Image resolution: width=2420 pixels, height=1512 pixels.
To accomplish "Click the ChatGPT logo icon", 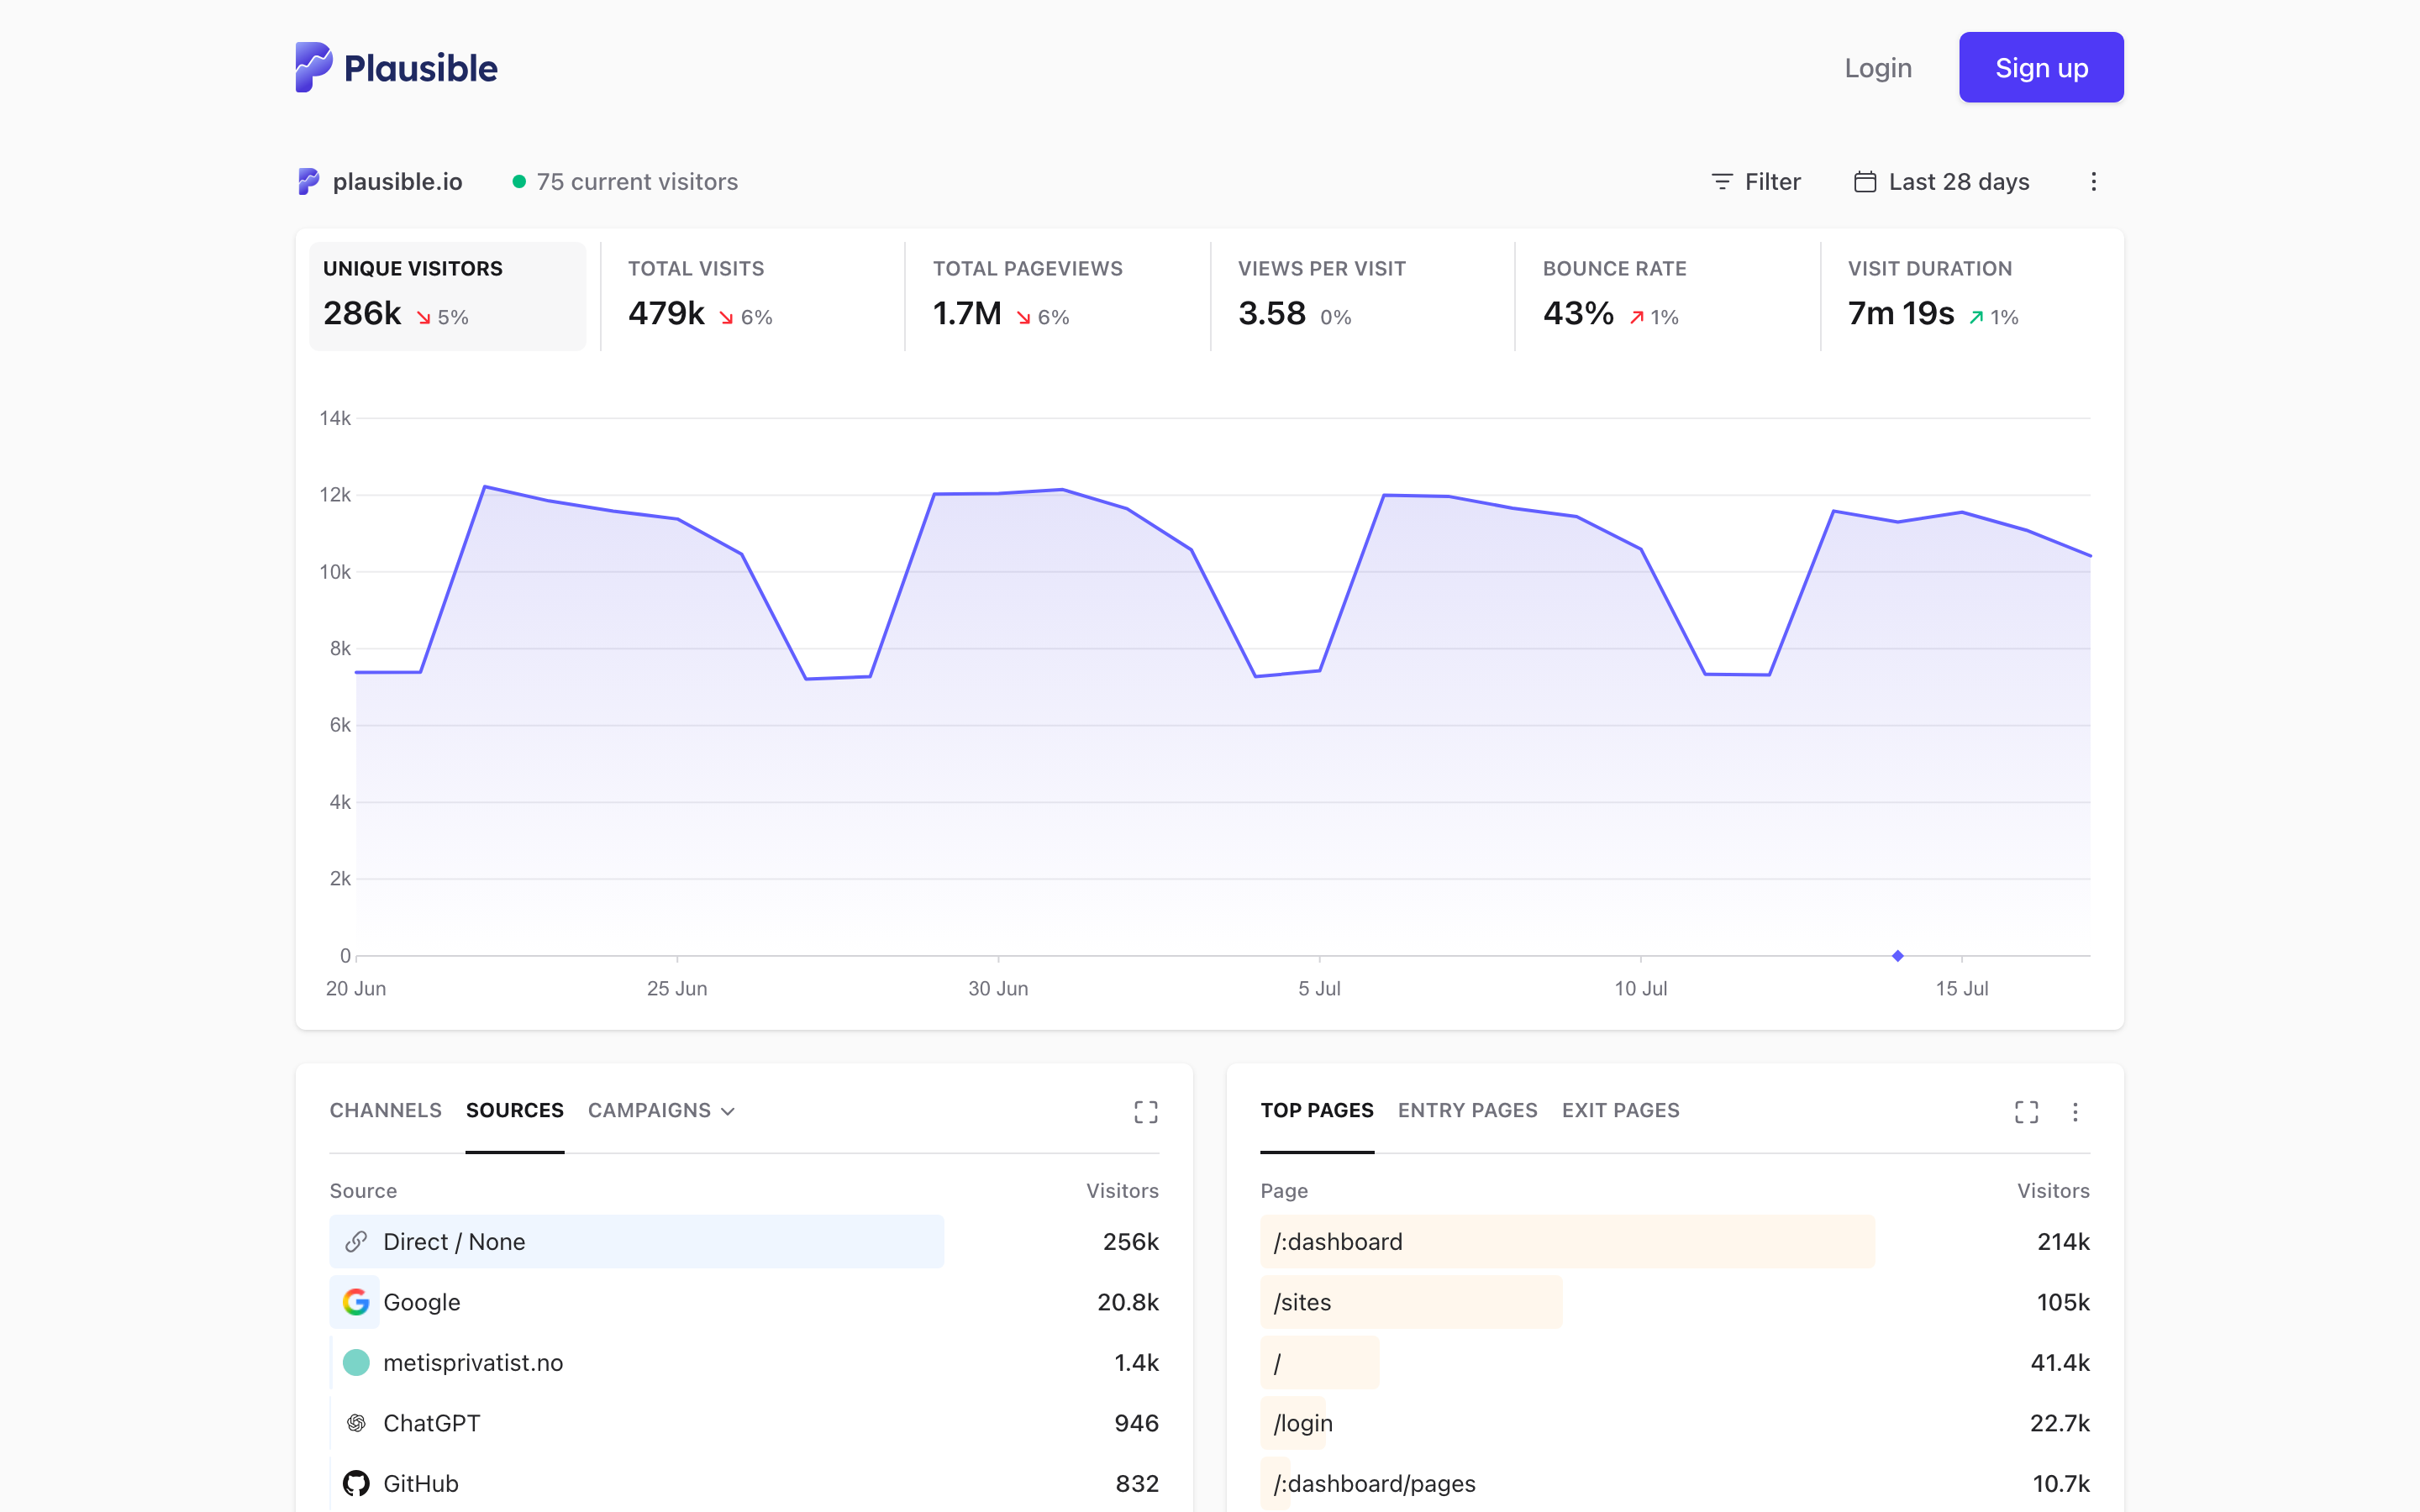I will [356, 1422].
